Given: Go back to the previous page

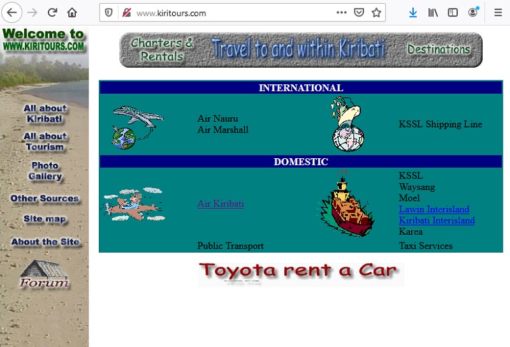Looking at the screenshot, I should [x=12, y=13].
